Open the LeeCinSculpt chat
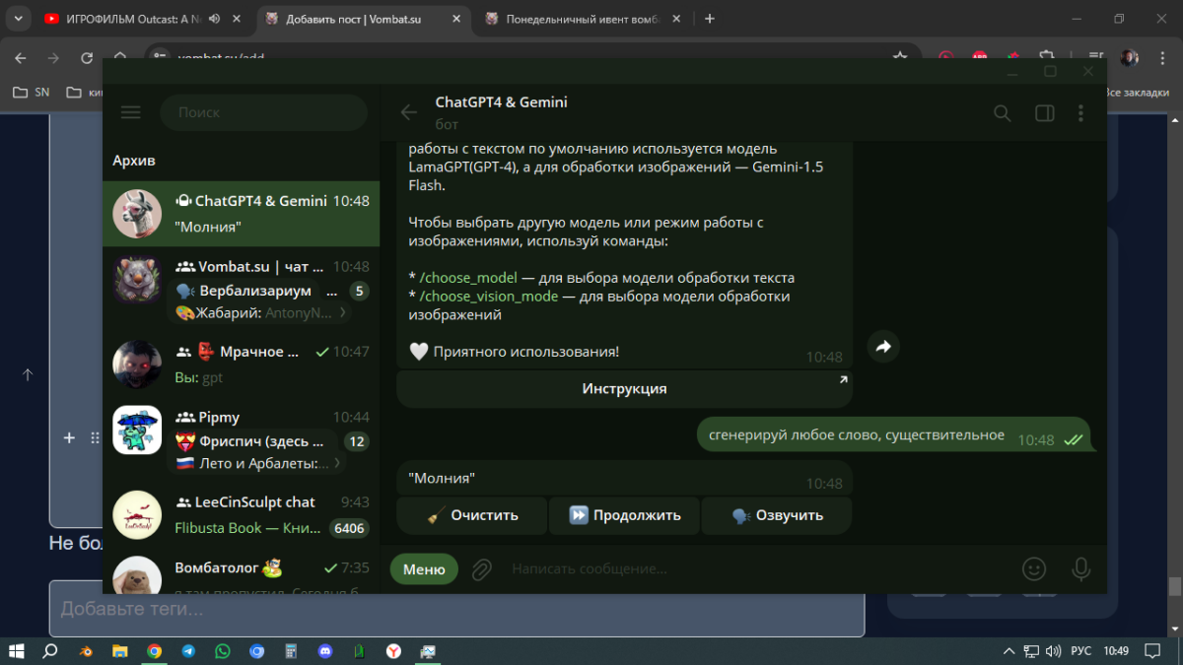Image resolution: width=1183 pixels, height=665 pixels. (x=242, y=515)
